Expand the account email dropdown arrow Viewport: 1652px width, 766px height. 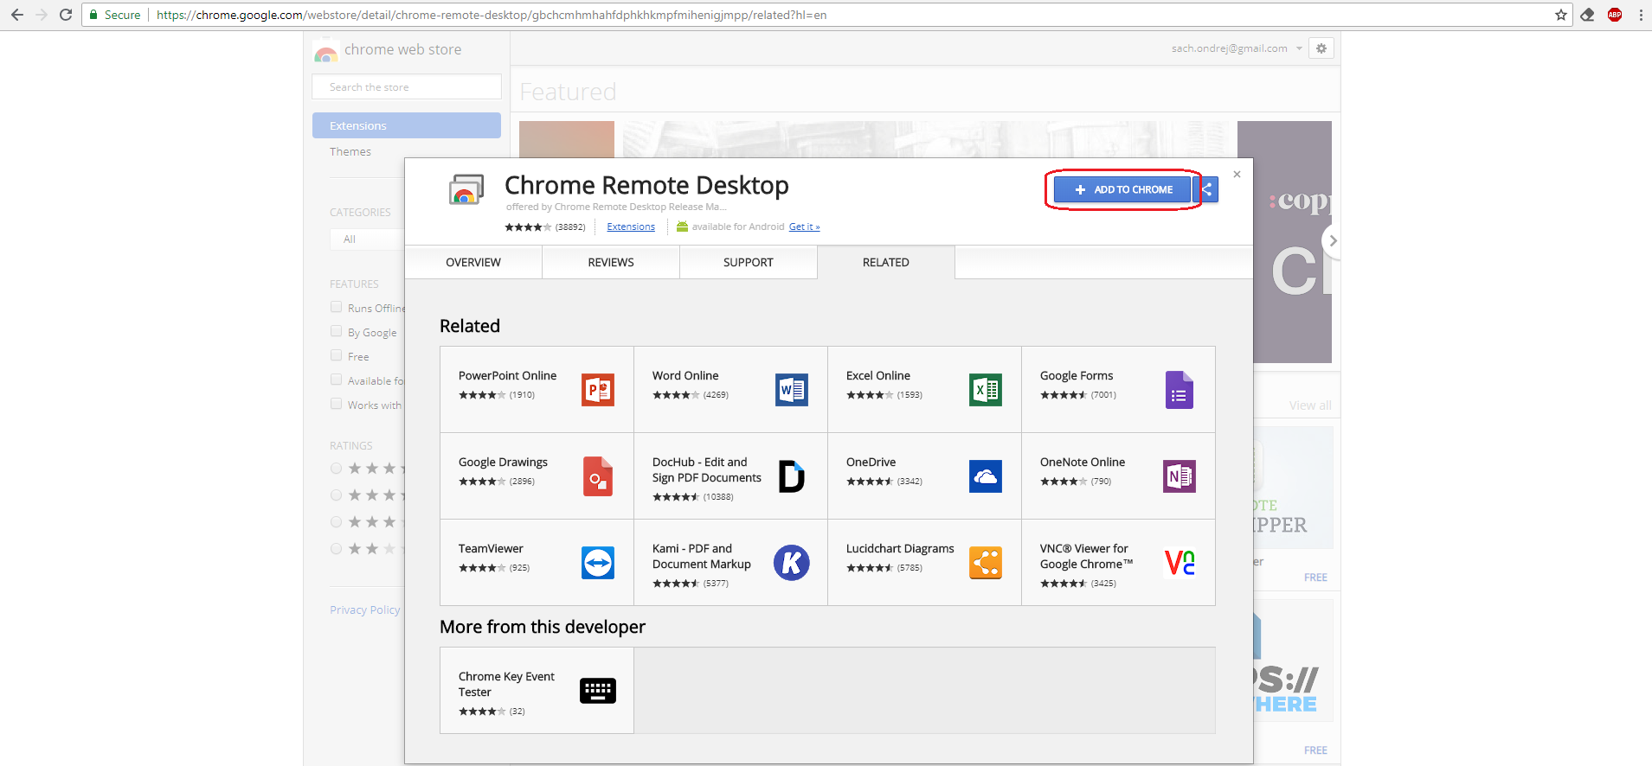(x=1299, y=48)
